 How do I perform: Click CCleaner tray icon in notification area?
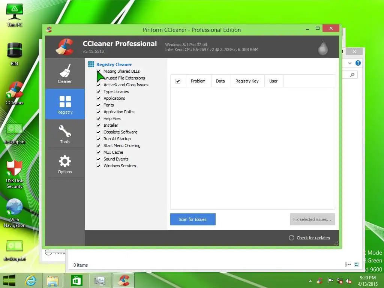[x=319, y=281]
